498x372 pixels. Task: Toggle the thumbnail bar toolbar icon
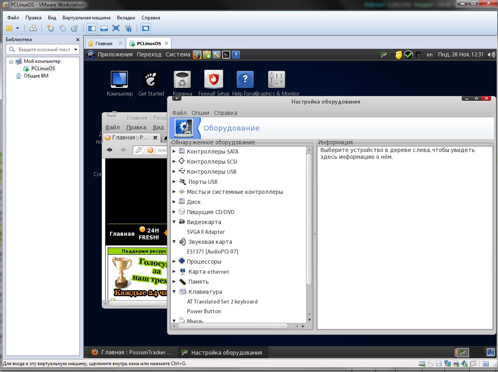point(104,28)
